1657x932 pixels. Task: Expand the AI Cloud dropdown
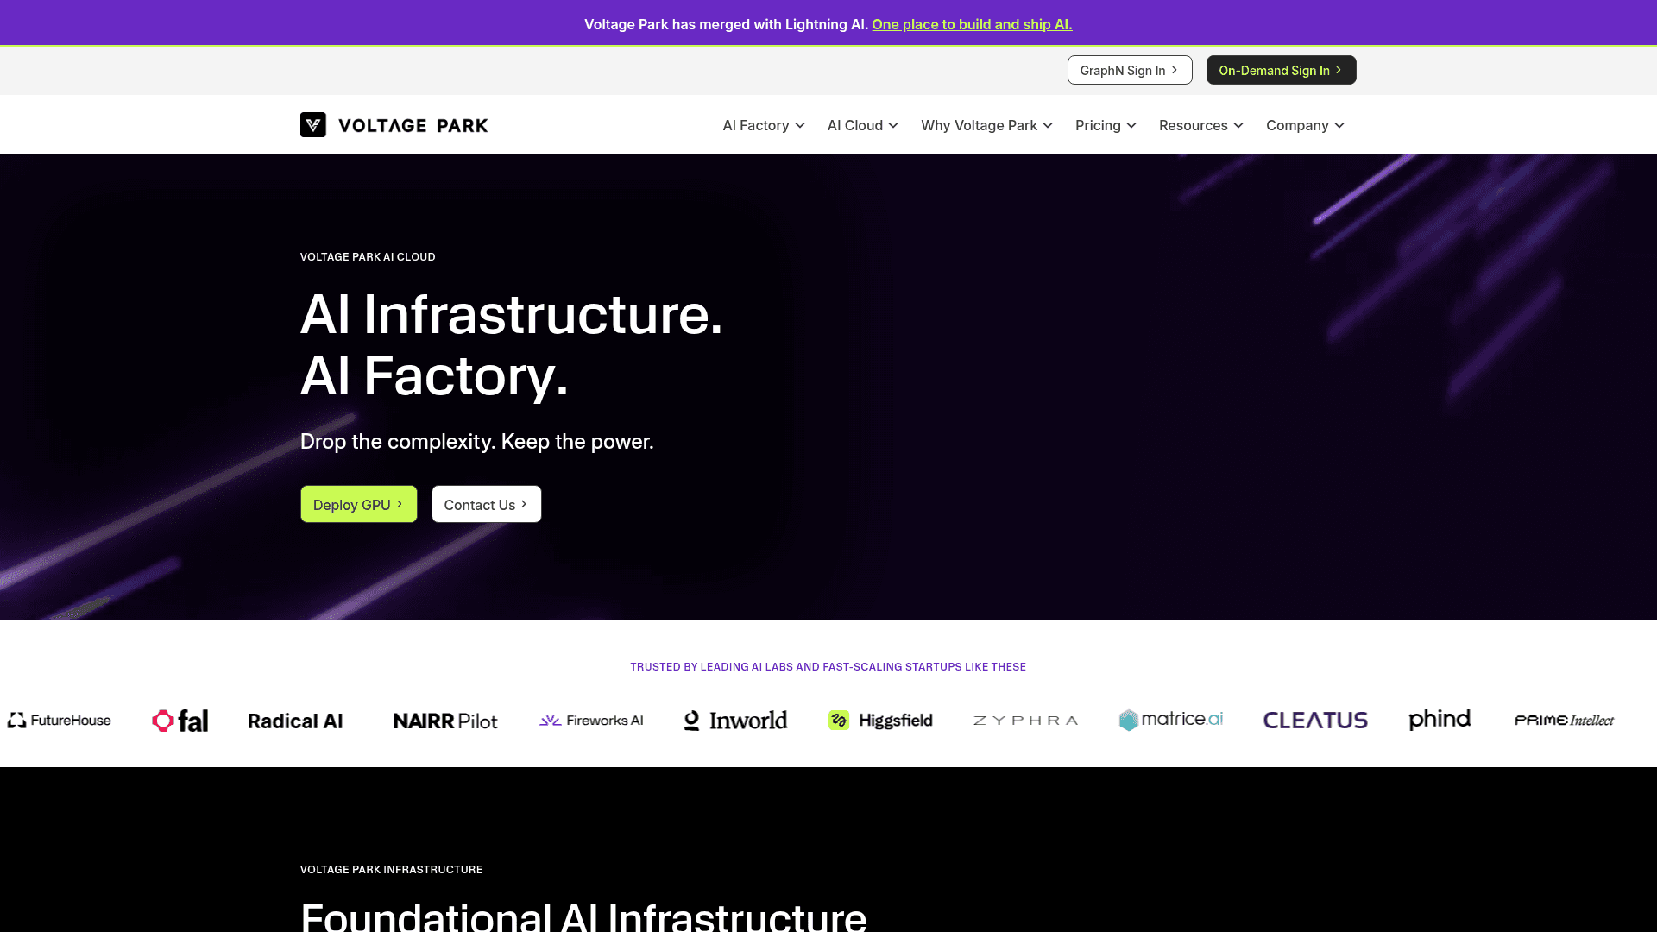pyautogui.click(x=863, y=125)
